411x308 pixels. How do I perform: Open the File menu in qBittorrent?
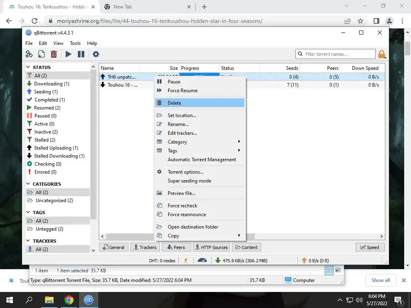[x=29, y=43]
